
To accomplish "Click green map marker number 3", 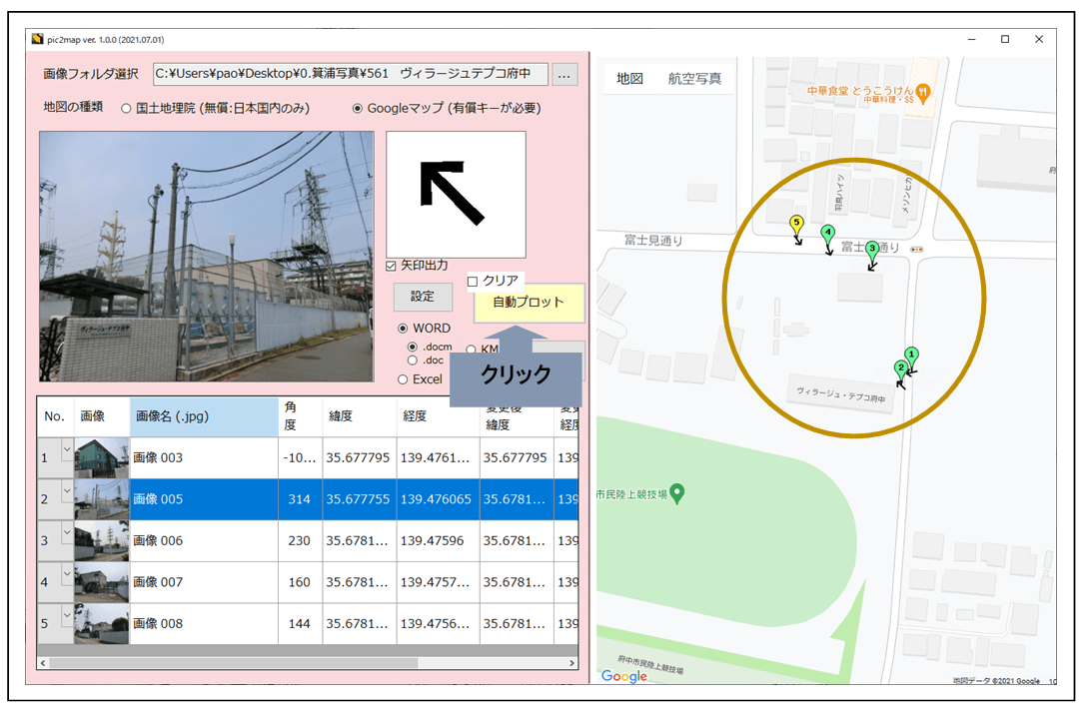I will point(872,250).
